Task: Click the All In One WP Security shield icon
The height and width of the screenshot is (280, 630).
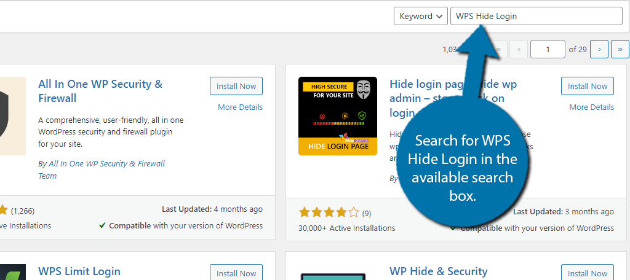Action: tap(13, 116)
